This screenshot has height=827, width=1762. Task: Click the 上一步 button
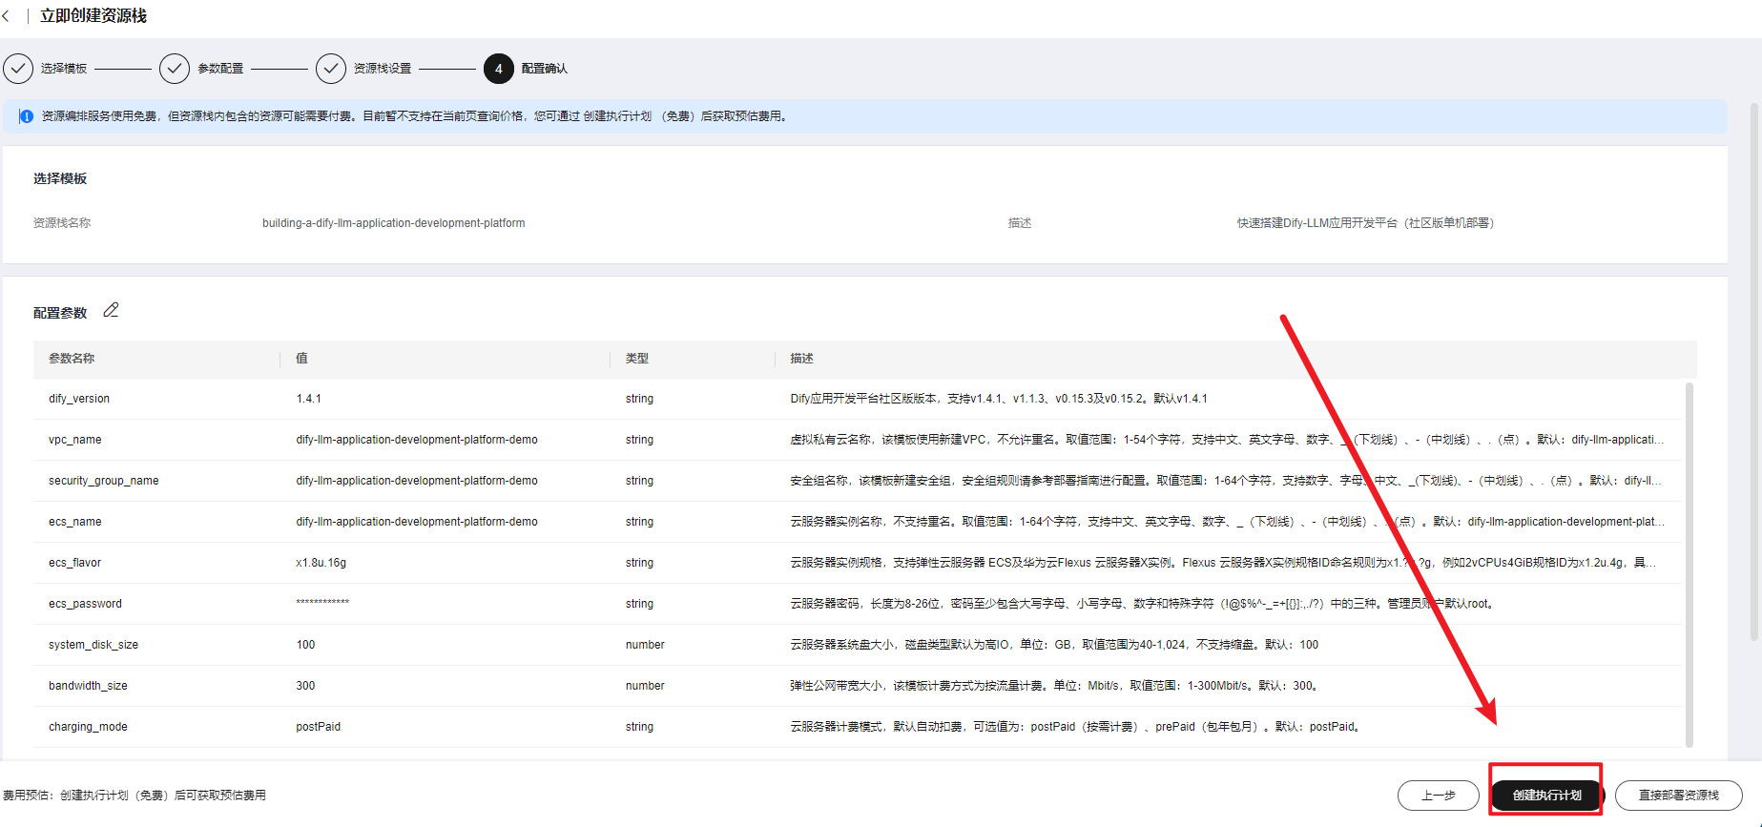pos(1438,796)
